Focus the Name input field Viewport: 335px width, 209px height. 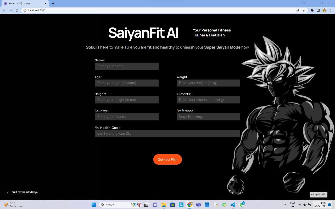click(127, 66)
